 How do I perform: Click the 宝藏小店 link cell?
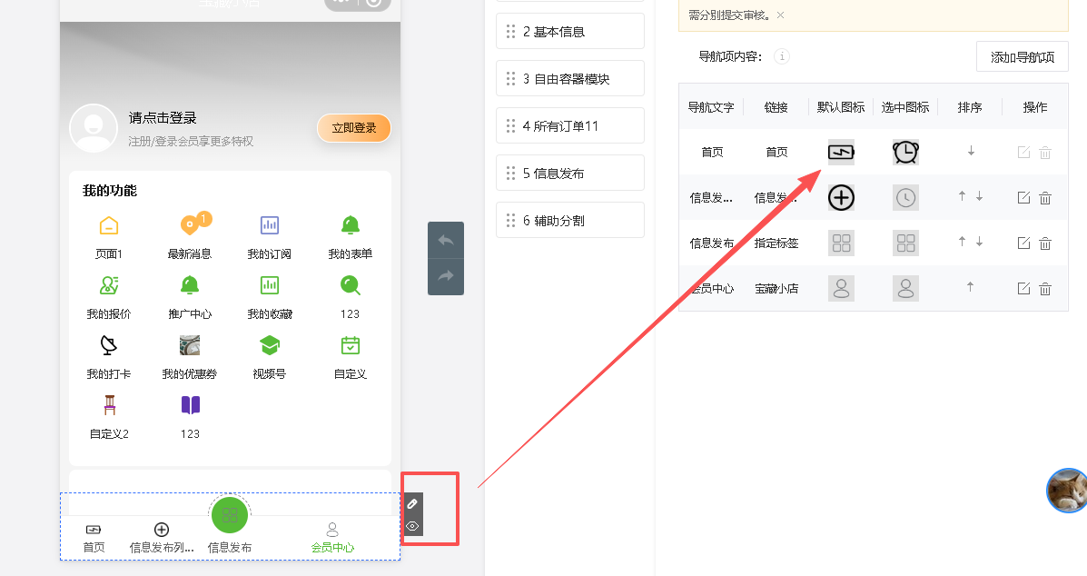tap(776, 288)
